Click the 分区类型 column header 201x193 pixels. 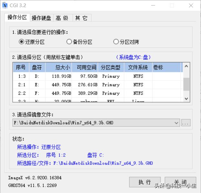pyautogui.click(x=111, y=67)
